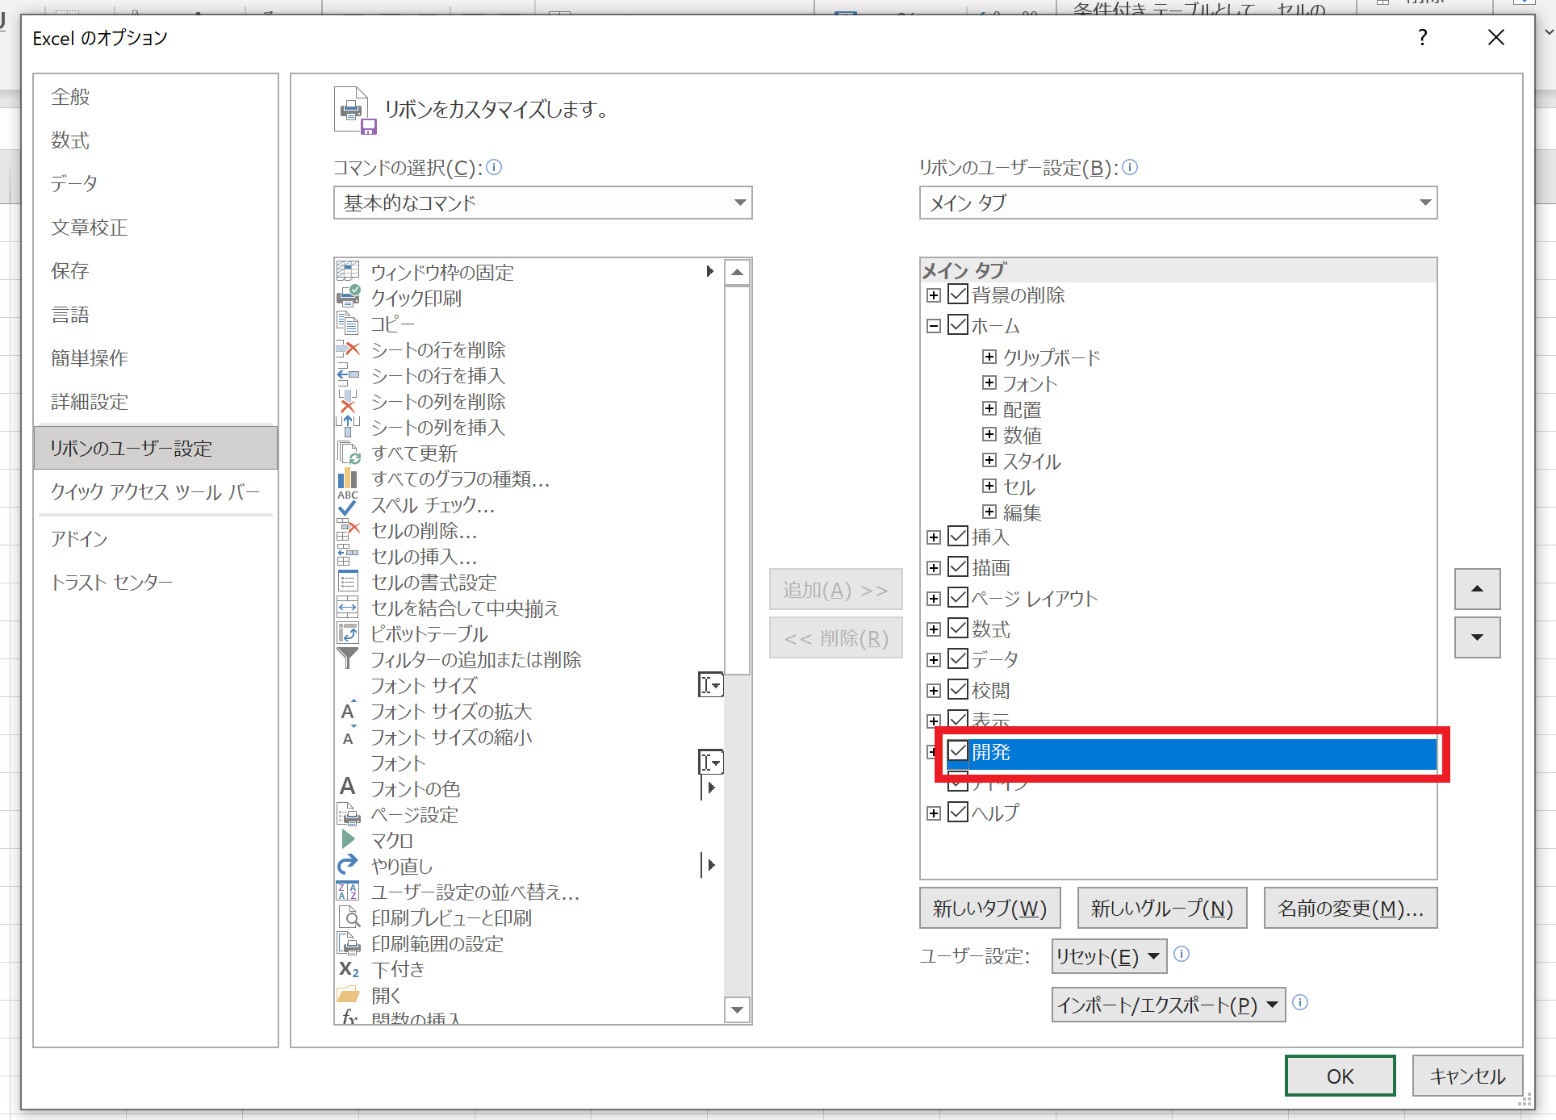
Task: Toggle the 数式 tab checkbox in the tree
Action: [958, 628]
